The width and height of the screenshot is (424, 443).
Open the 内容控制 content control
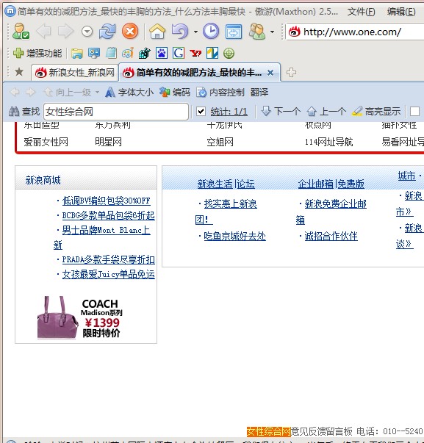point(220,93)
